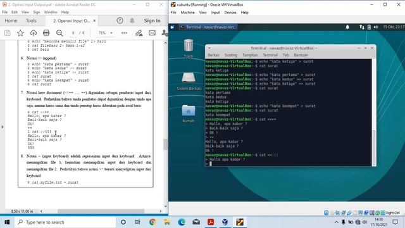Open network connection indicator in xubuntu panel
Viewport: 405px width, 228px height.
(x=361, y=27)
